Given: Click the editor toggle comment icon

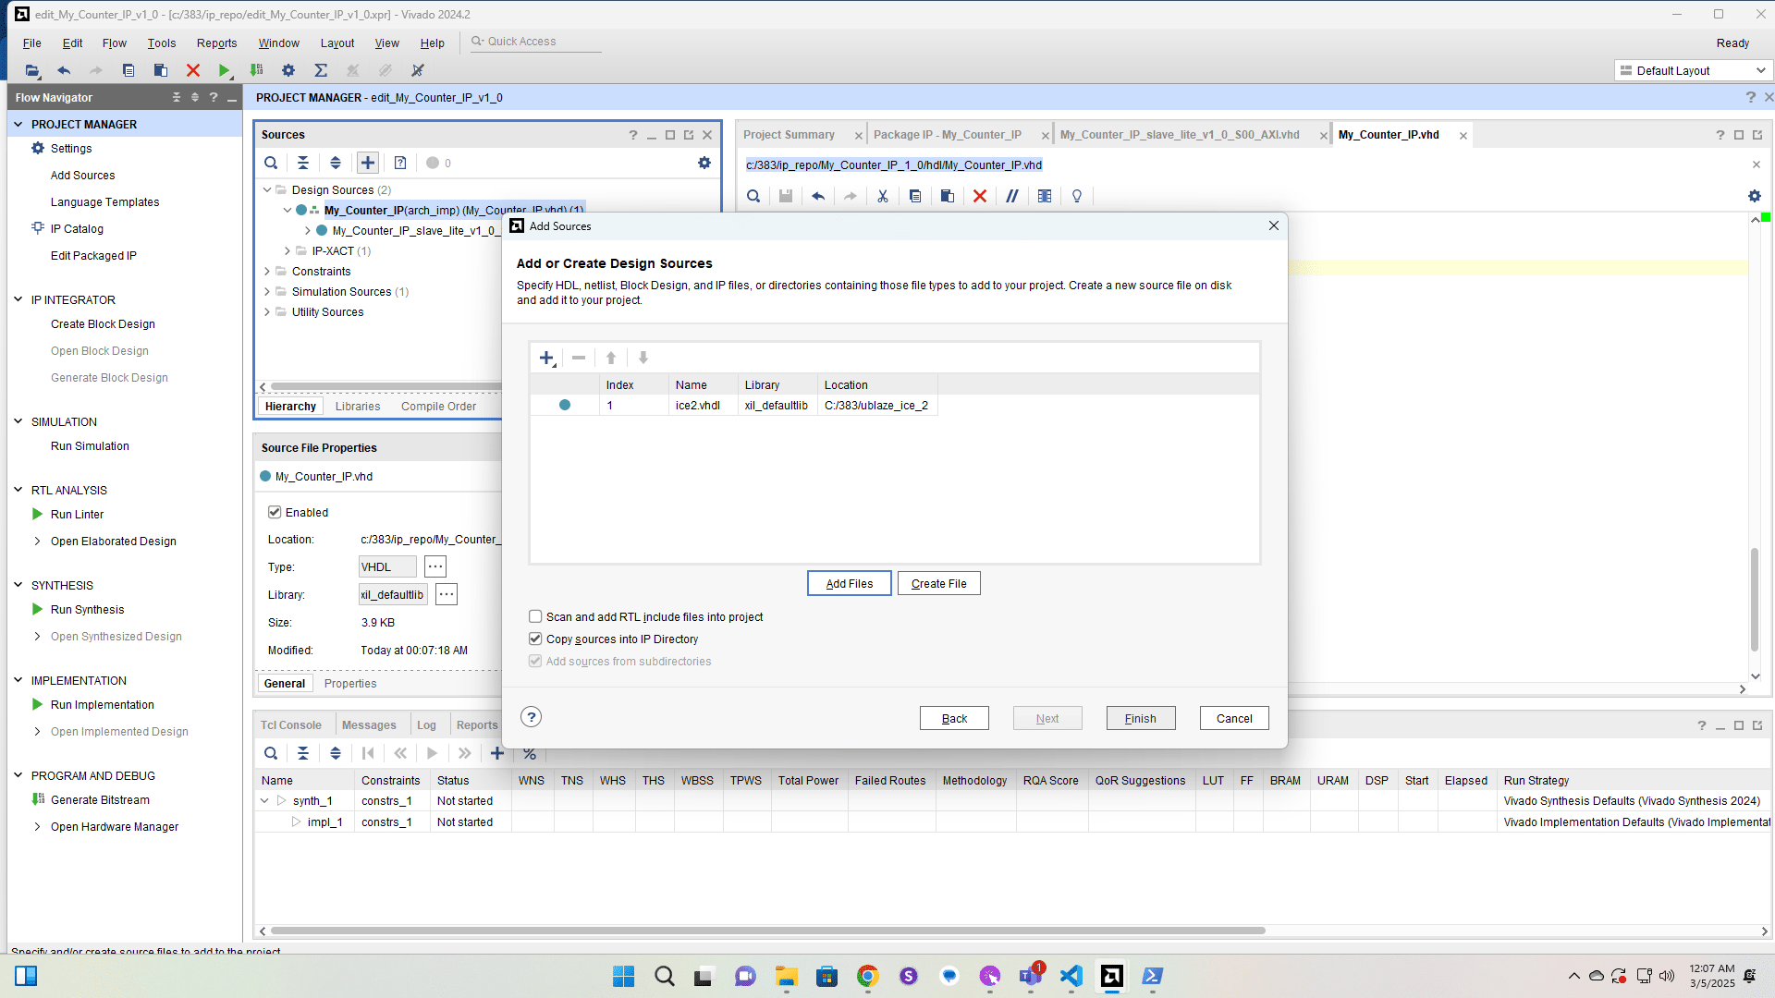Looking at the screenshot, I should (x=1012, y=196).
